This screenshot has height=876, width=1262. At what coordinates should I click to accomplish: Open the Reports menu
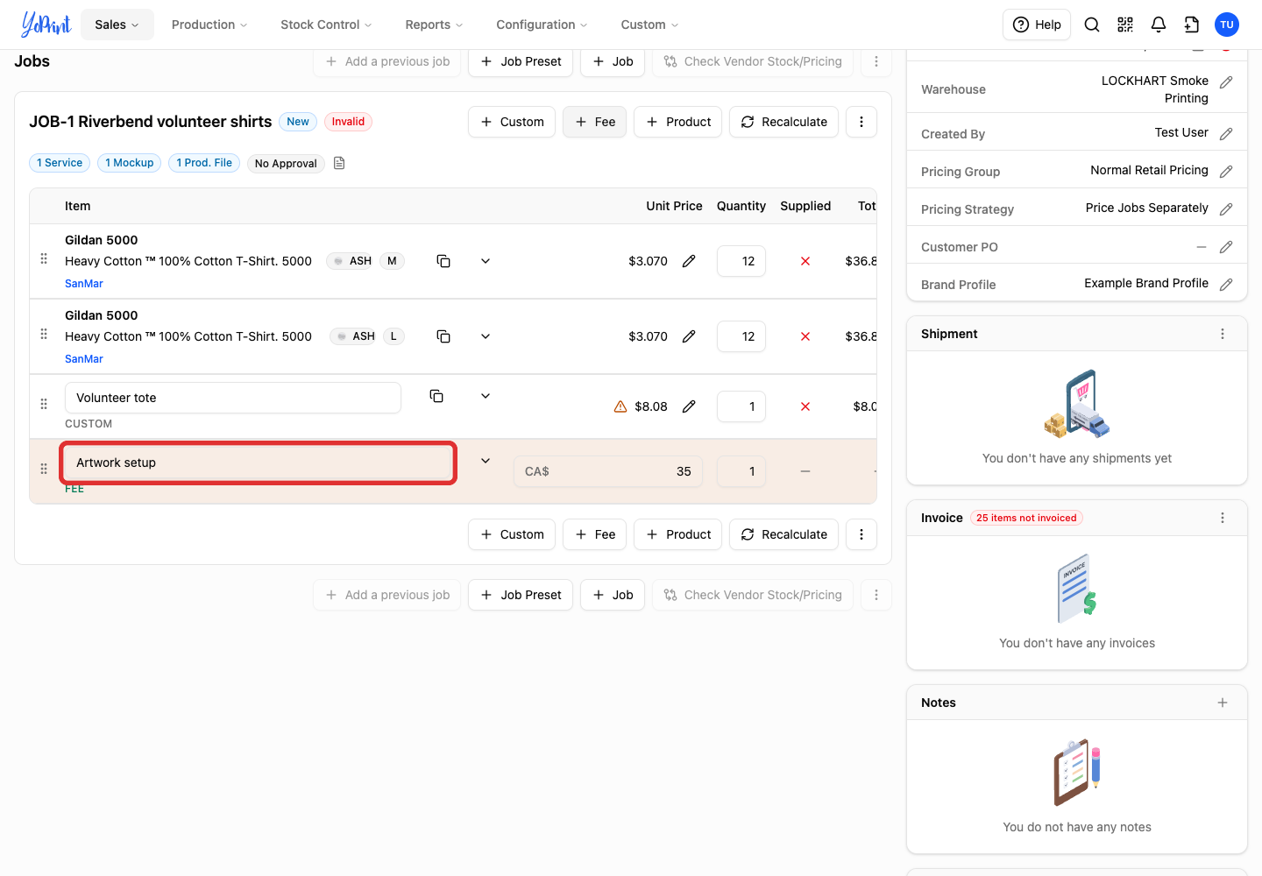tap(434, 25)
